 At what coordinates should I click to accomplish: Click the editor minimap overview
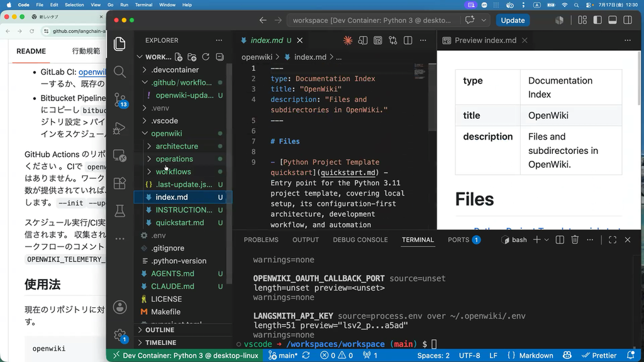[419, 72]
